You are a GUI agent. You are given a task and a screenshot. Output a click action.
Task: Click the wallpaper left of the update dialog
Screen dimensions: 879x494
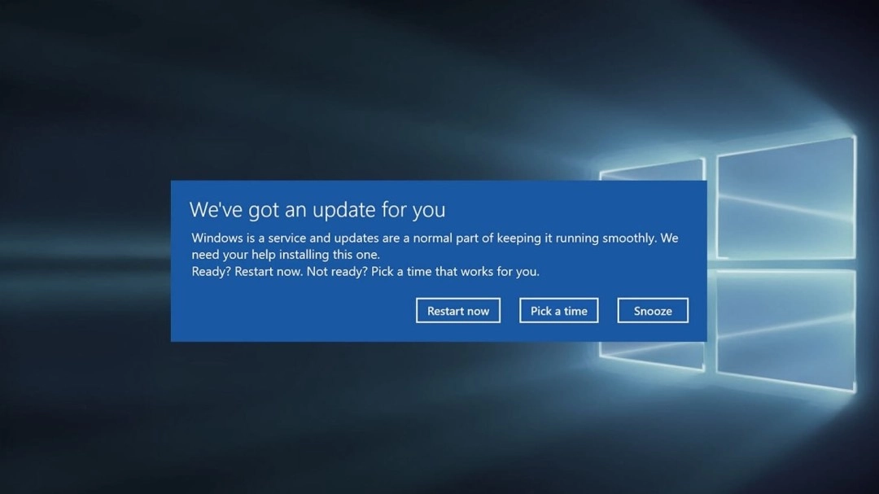pyautogui.click(x=81, y=260)
